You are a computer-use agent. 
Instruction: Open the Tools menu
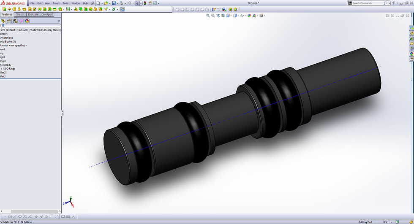[65, 3]
